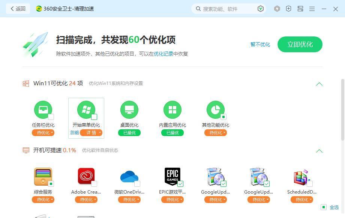
Task: Click the 其他功能优化 pie chart icon
Action: coord(216,109)
